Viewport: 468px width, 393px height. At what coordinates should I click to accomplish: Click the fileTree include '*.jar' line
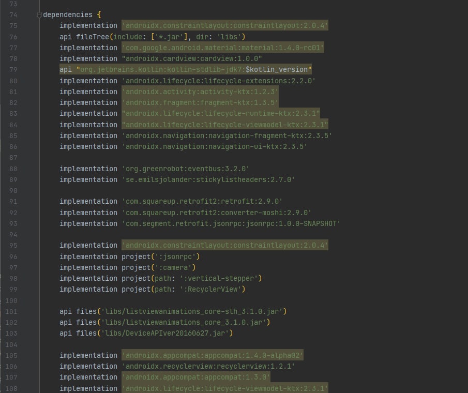[152, 37]
